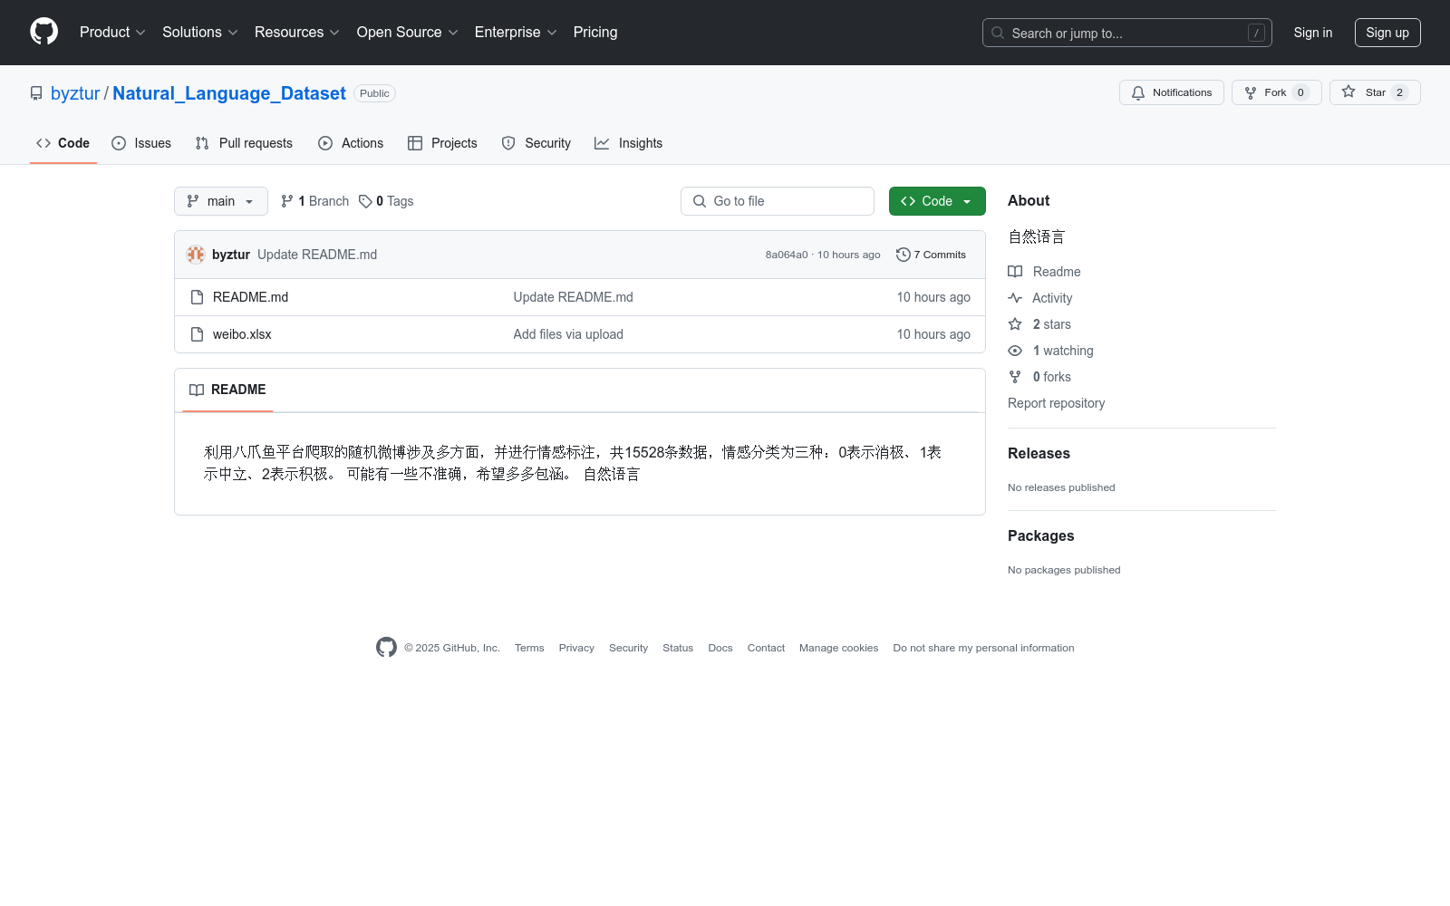Open README.md row's Update README.md commit message
1450x906 pixels.
tap(574, 297)
